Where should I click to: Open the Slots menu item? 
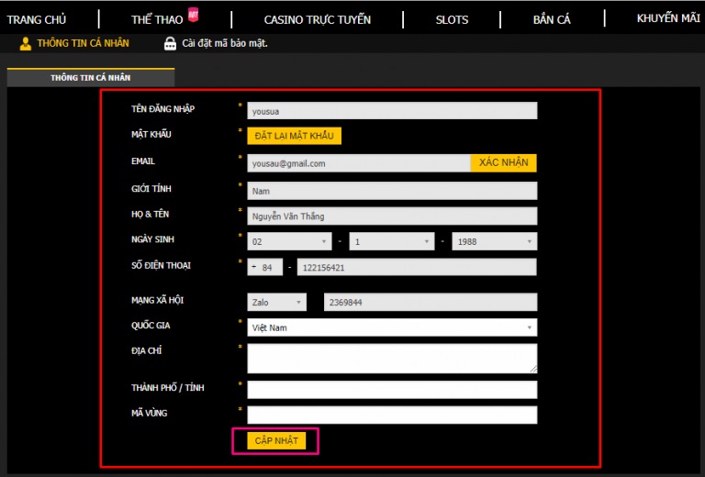point(452,19)
